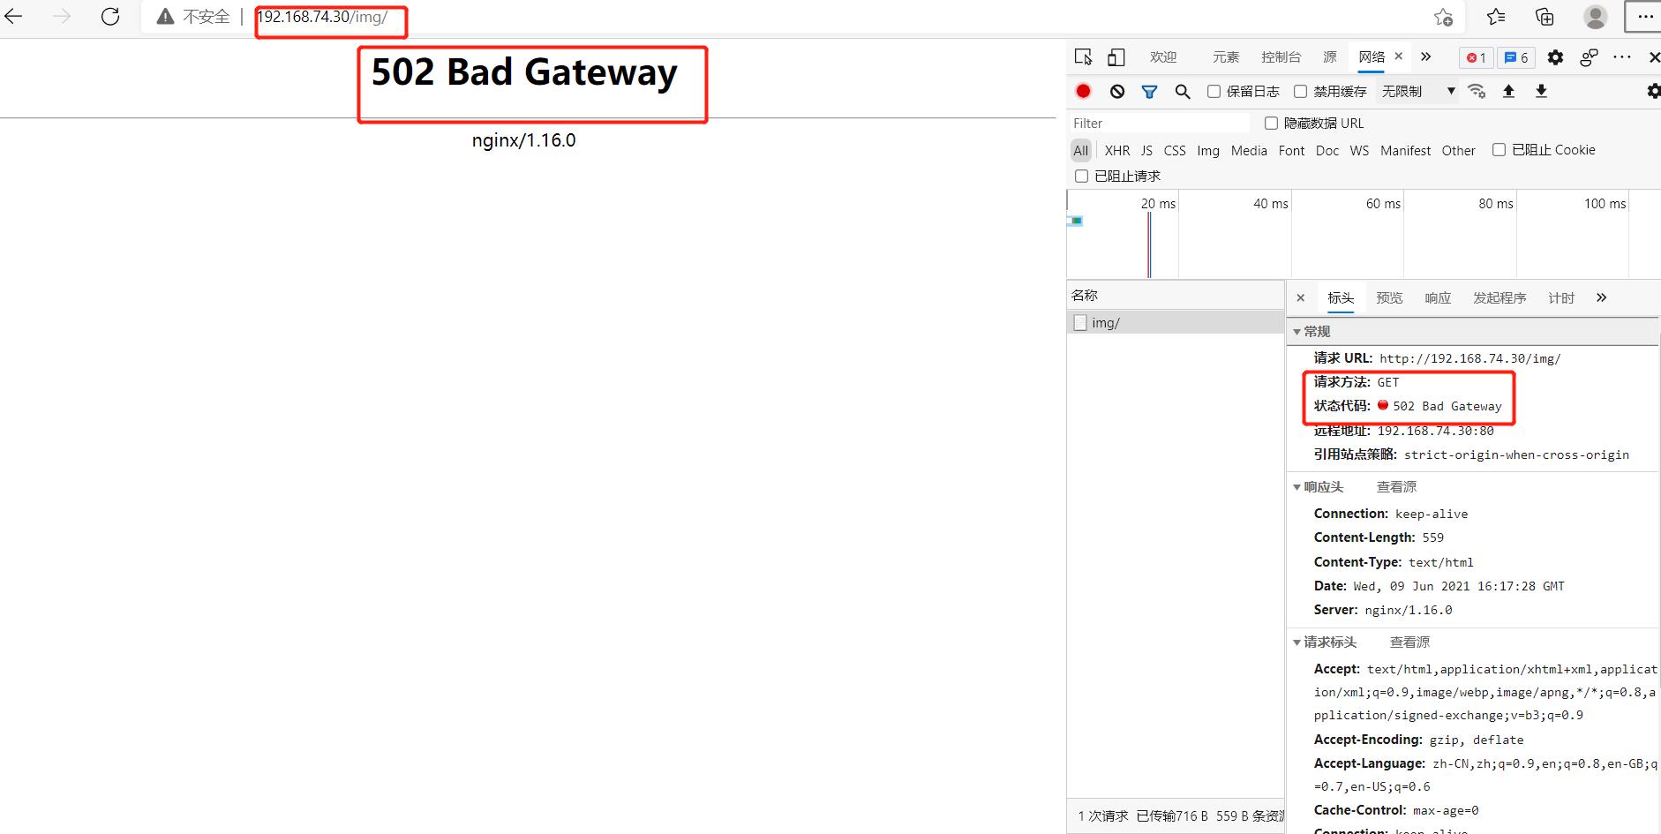Switch to the 欢迎 DevTools tab
Screen dimensions: 1661x834
point(1163,56)
